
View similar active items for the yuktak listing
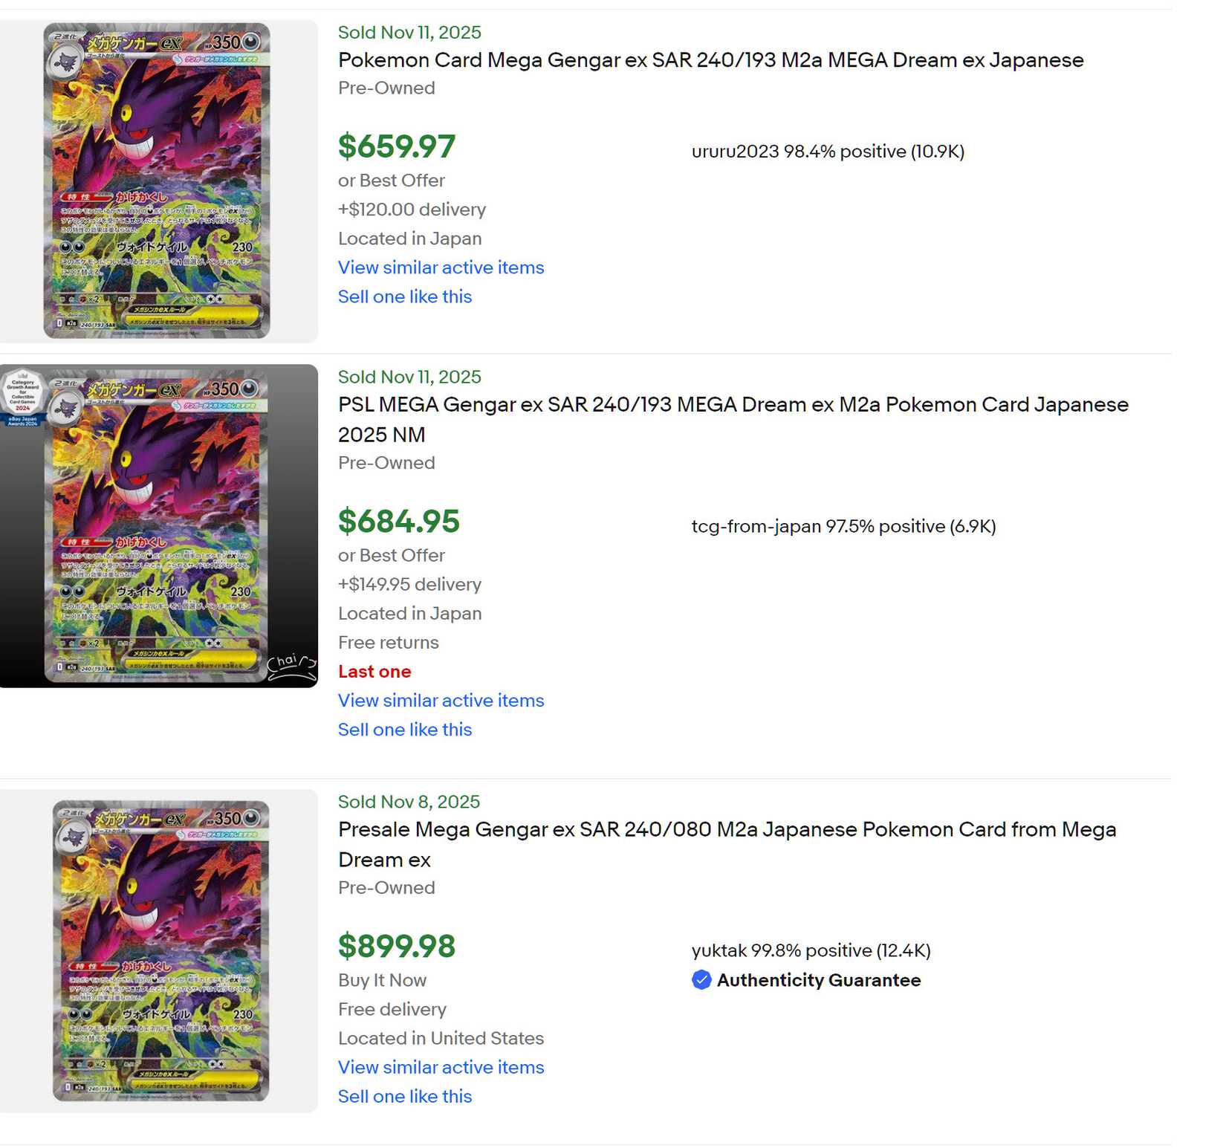(441, 1068)
